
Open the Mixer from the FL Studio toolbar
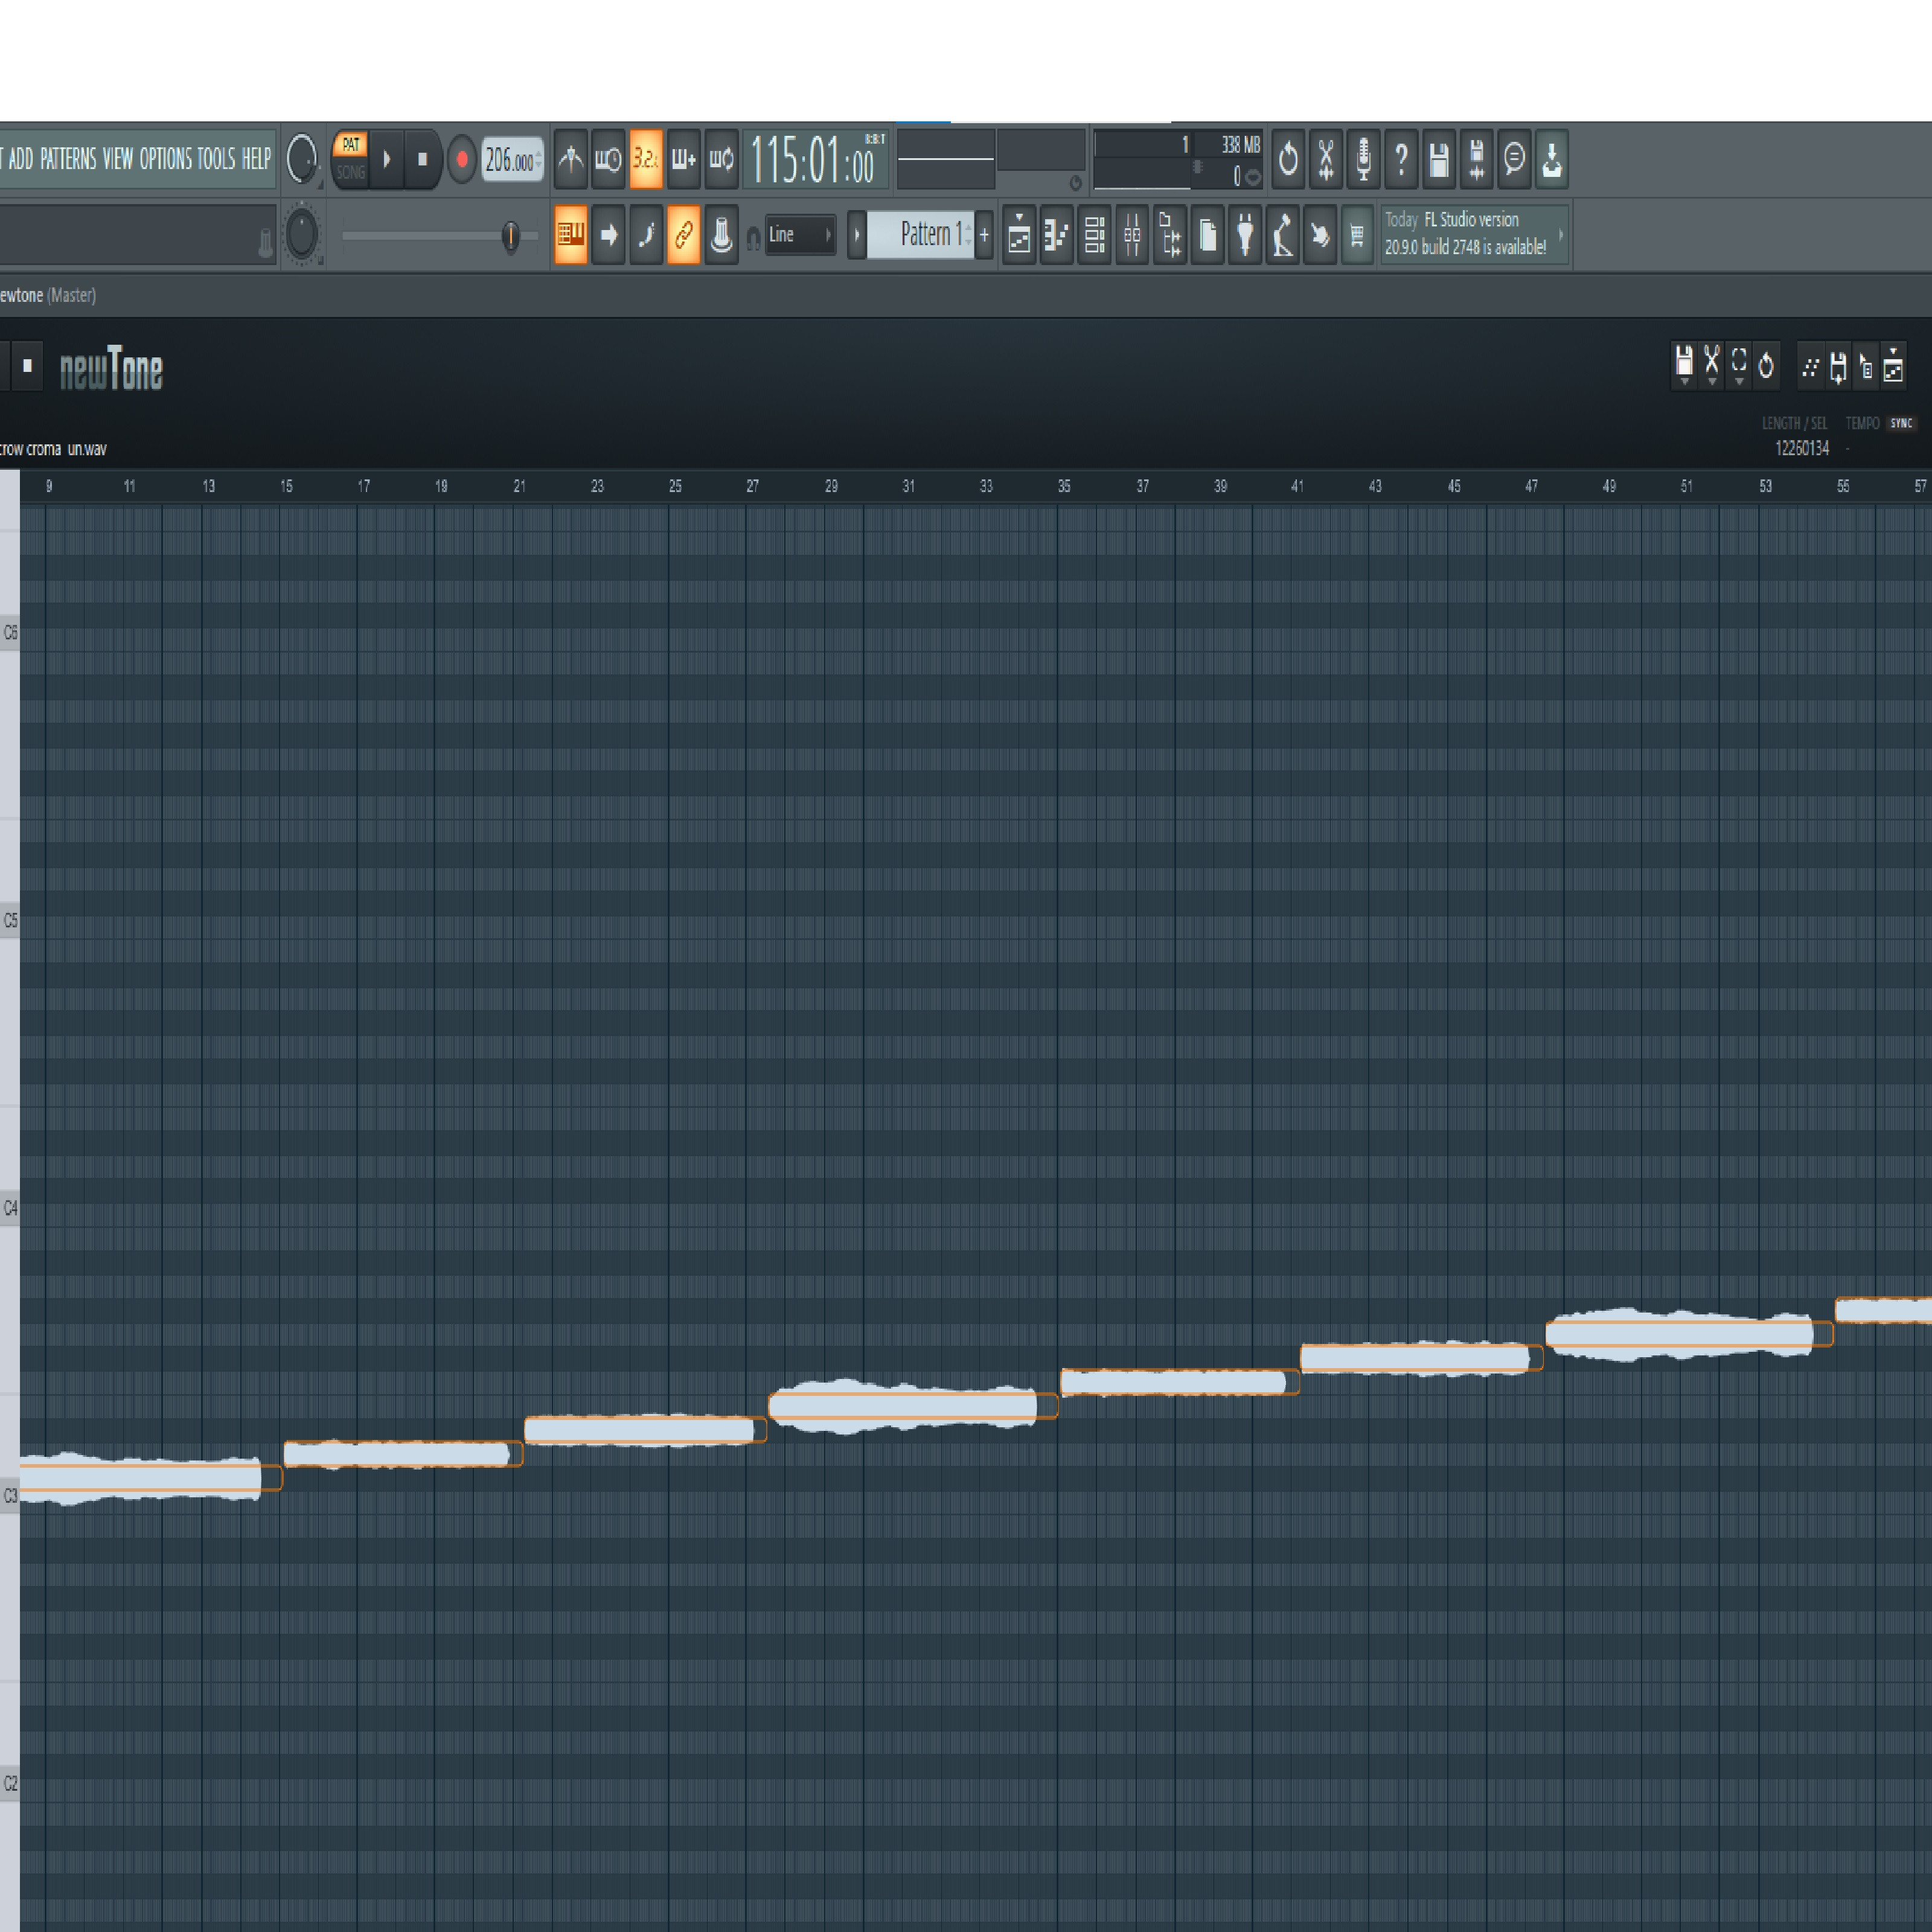click(x=1133, y=237)
